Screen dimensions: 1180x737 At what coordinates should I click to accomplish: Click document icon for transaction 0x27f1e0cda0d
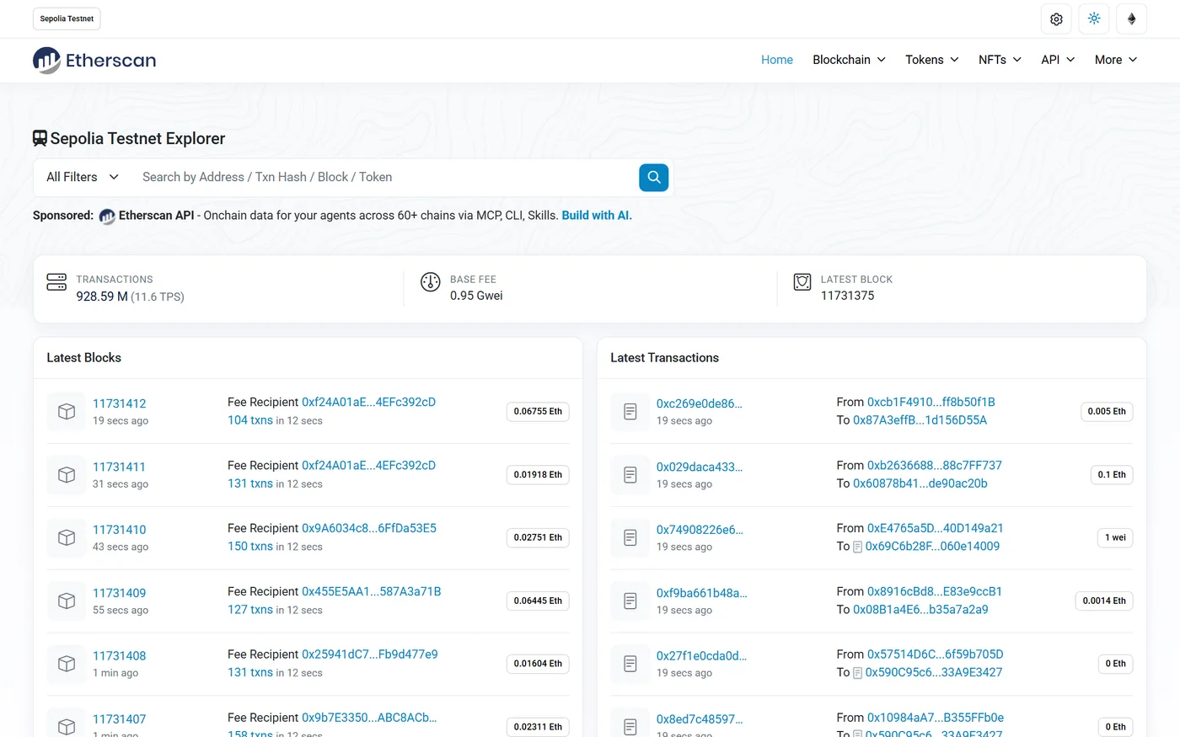[630, 664]
